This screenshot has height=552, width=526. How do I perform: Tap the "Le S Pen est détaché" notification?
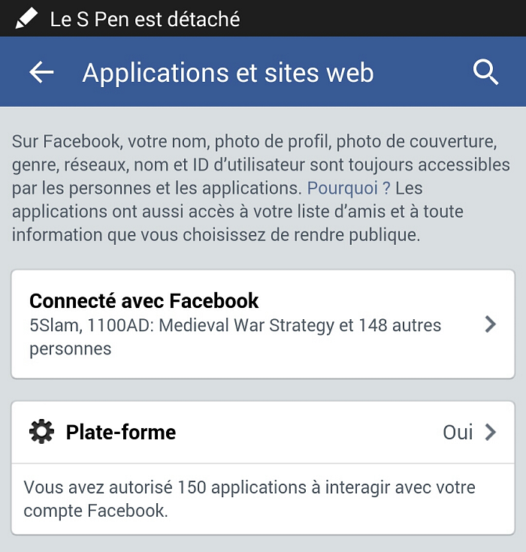(145, 18)
